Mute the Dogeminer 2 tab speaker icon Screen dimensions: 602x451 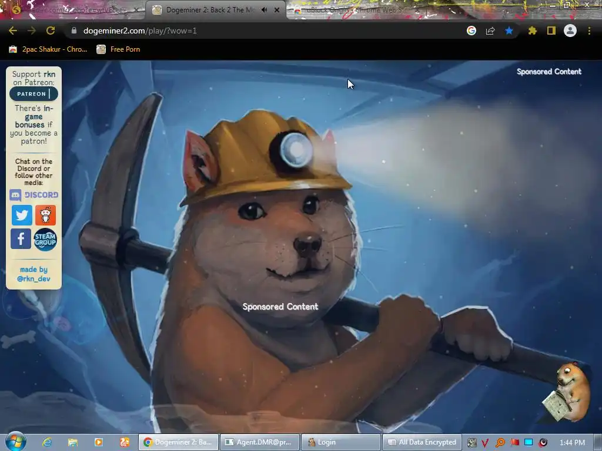pyautogui.click(x=264, y=10)
